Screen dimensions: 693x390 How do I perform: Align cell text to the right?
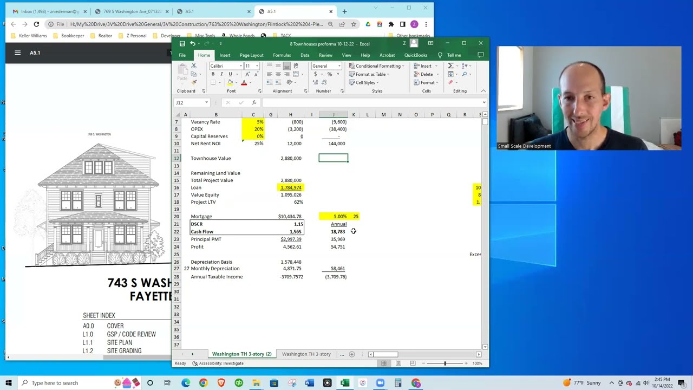coord(286,74)
